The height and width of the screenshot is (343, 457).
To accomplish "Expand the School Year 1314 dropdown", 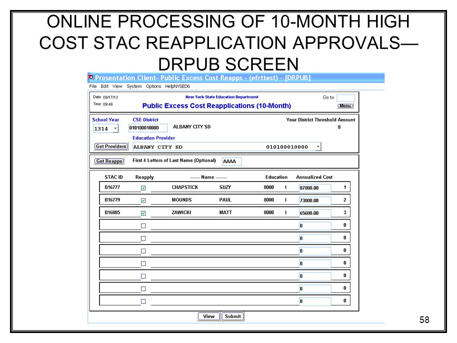I will [115, 128].
